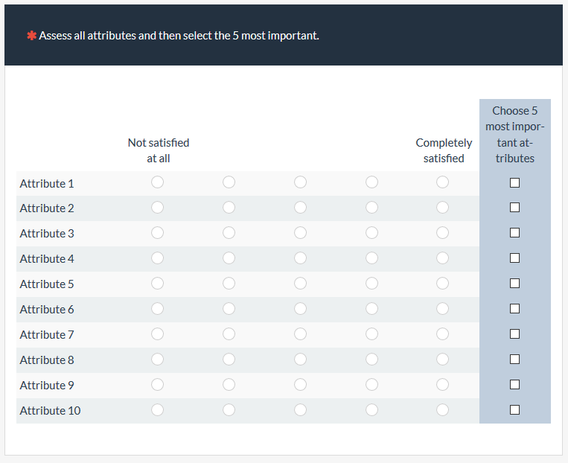Select the fourth rating option for Attribute 8
The height and width of the screenshot is (463, 568).
click(371, 360)
